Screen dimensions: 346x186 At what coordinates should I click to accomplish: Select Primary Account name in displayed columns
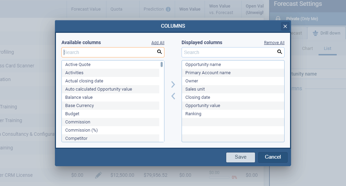pyautogui.click(x=208, y=73)
